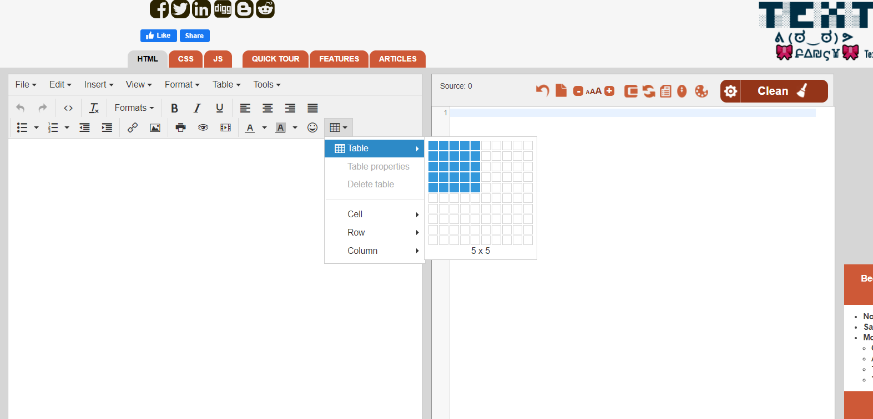Click the insert link icon
This screenshot has height=419, width=873.
[132, 128]
